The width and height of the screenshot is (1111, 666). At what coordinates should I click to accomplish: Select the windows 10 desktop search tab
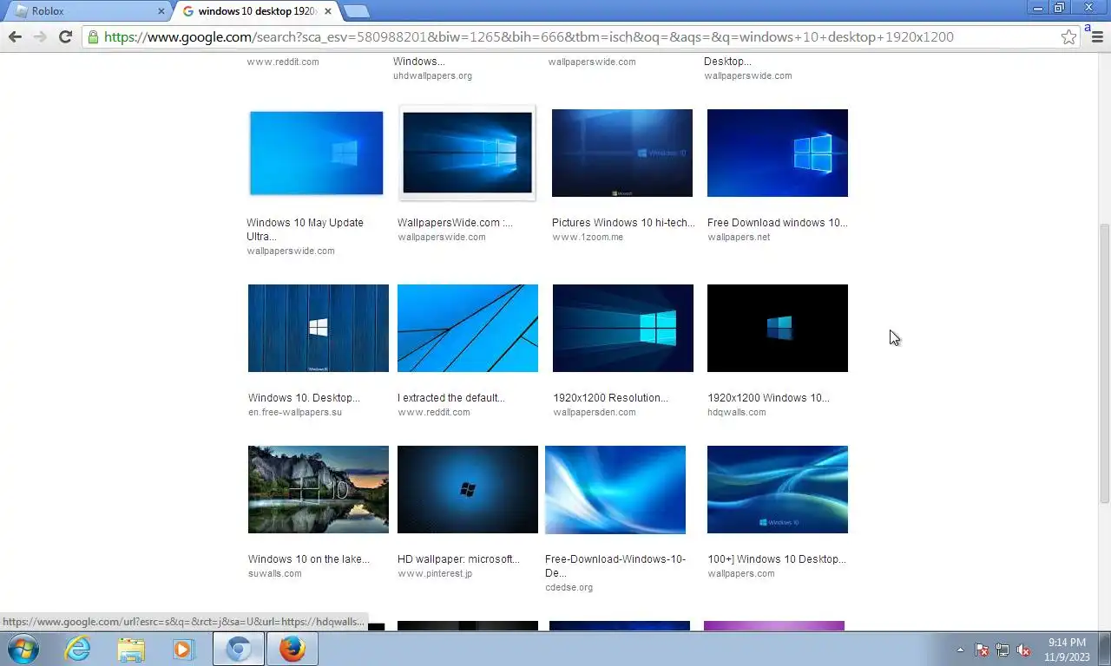click(256, 11)
